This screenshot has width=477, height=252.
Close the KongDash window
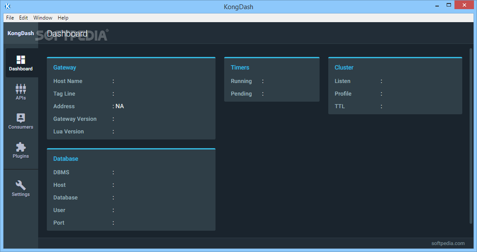pyautogui.click(x=464, y=5)
